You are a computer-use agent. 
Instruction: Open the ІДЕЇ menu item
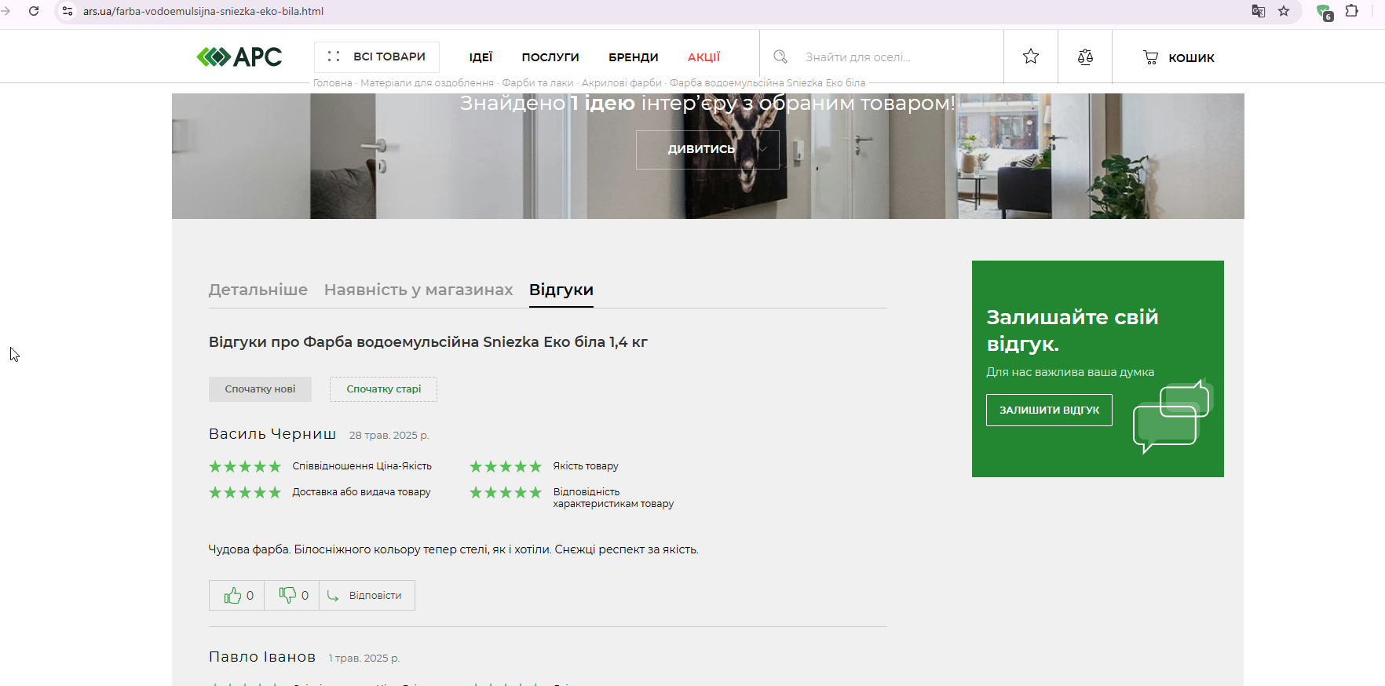pyautogui.click(x=481, y=57)
